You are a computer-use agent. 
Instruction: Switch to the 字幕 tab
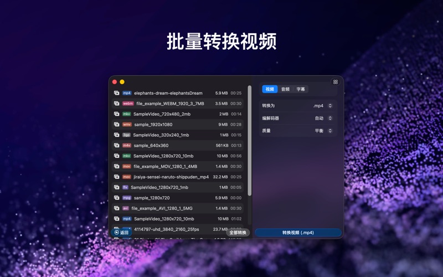click(x=301, y=89)
